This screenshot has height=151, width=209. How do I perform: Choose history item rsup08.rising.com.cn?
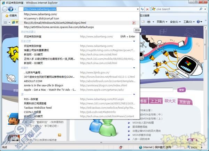click(x=79, y=50)
